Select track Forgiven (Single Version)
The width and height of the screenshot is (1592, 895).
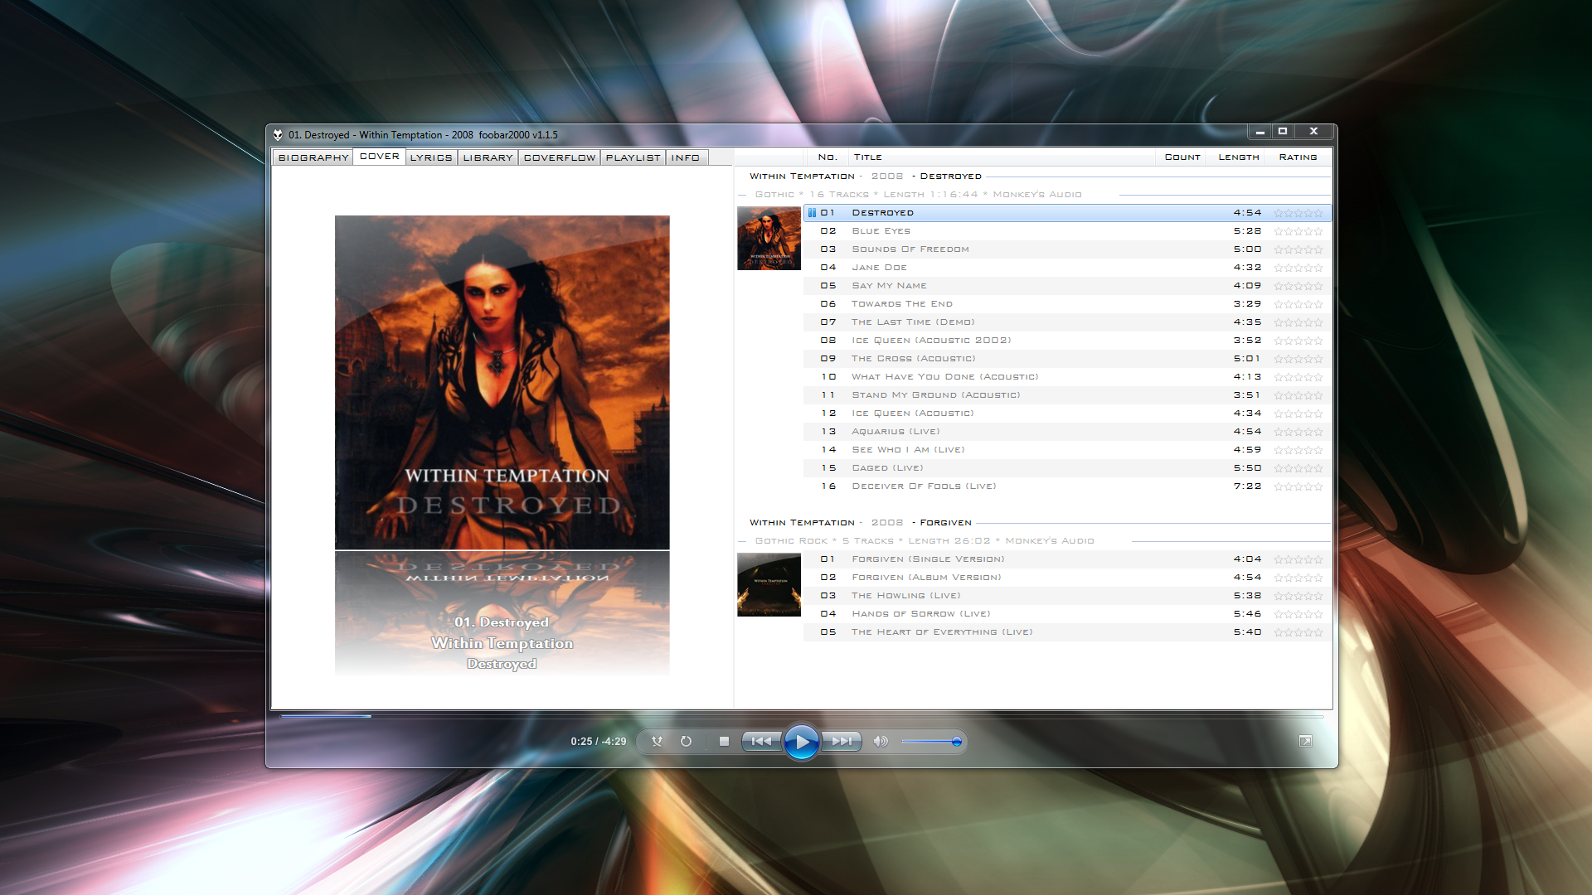pyautogui.click(x=1067, y=559)
